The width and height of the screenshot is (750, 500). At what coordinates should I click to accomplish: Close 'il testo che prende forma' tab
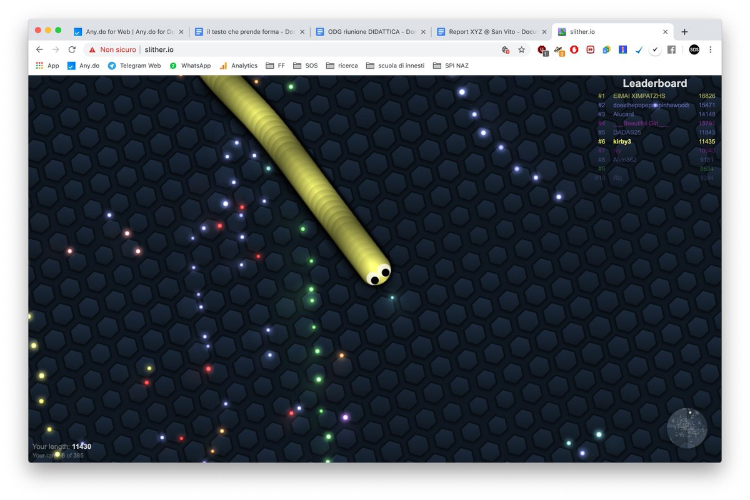pyautogui.click(x=302, y=32)
